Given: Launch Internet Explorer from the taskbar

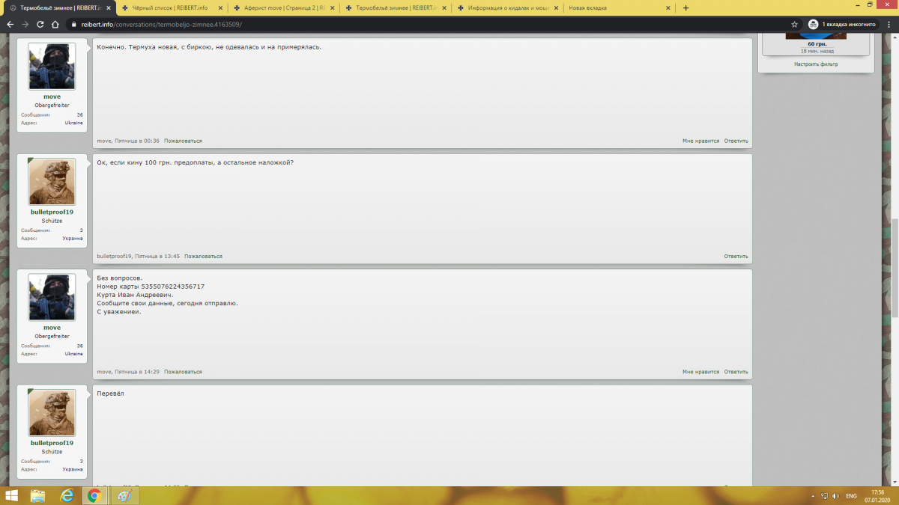Looking at the screenshot, I should [x=67, y=496].
